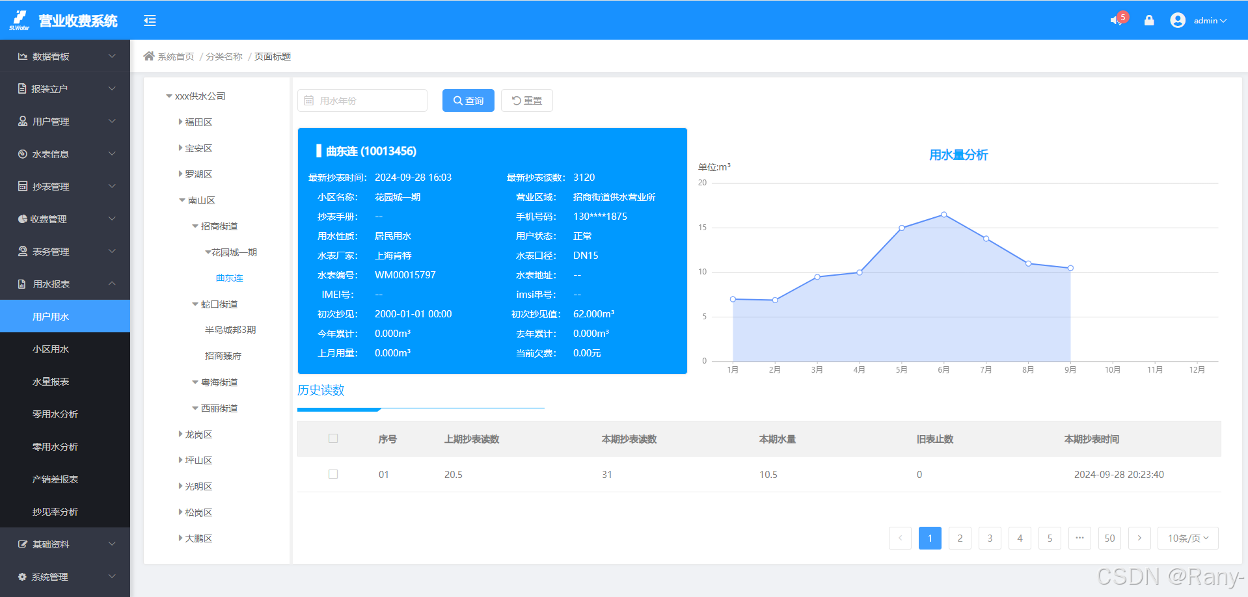The height and width of the screenshot is (597, 1248).
Task: Expand the 大鹏区 tree node
Action: (180, 538)
